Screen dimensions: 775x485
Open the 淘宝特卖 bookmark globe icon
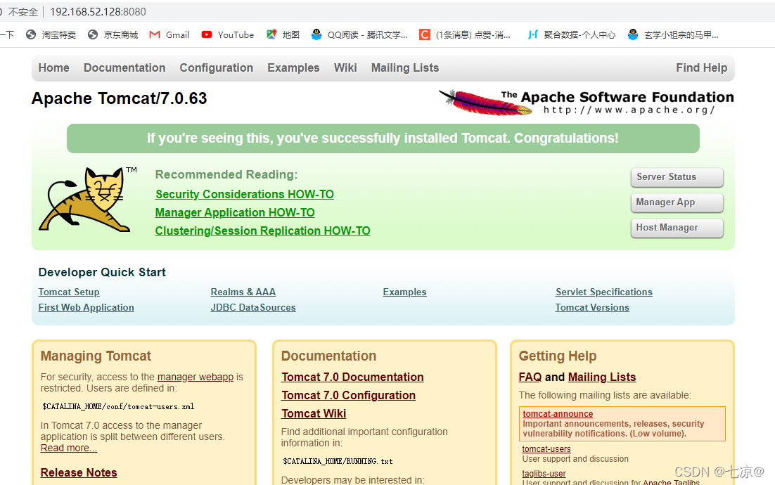(31, 34)
